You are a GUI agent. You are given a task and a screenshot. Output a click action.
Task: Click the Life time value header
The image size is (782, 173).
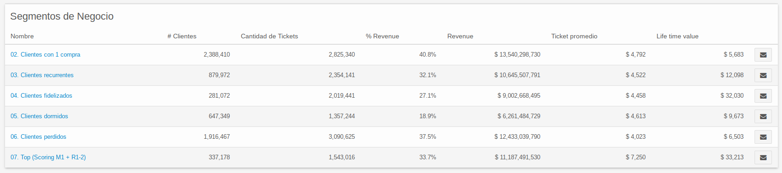click(x=678, y=36)
